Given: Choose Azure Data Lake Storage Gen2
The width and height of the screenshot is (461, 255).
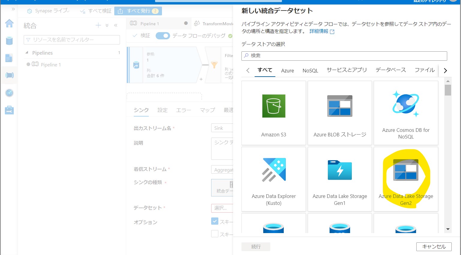Looking at the screenshot, I should click(406, 179).
